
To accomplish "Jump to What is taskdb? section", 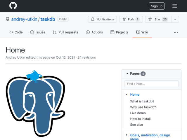I will pos(142,101).
